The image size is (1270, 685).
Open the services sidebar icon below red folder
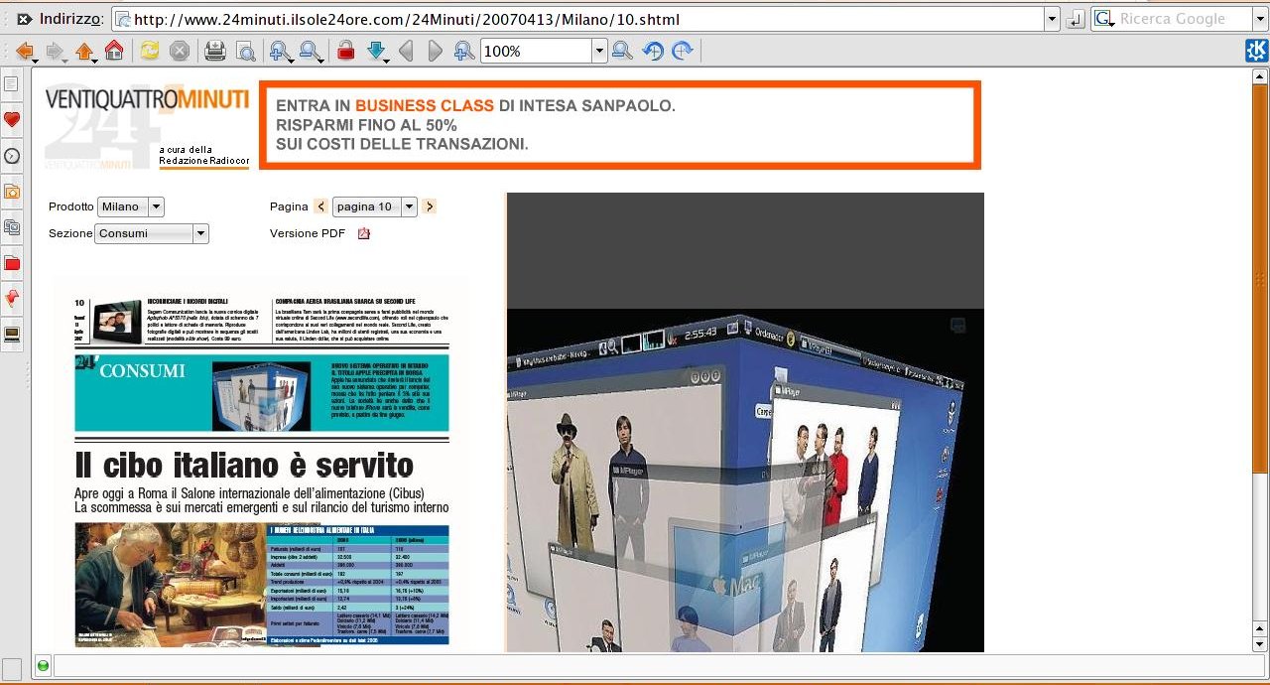pos(12,298)
